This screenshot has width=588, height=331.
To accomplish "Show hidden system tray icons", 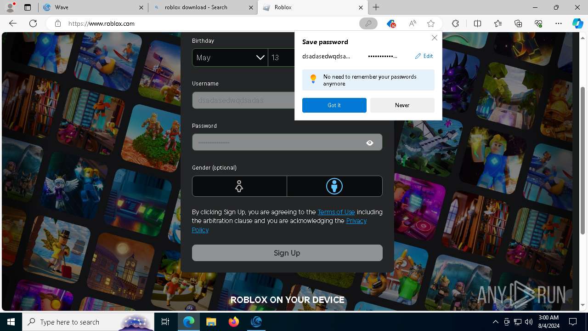I will [495, 322].
